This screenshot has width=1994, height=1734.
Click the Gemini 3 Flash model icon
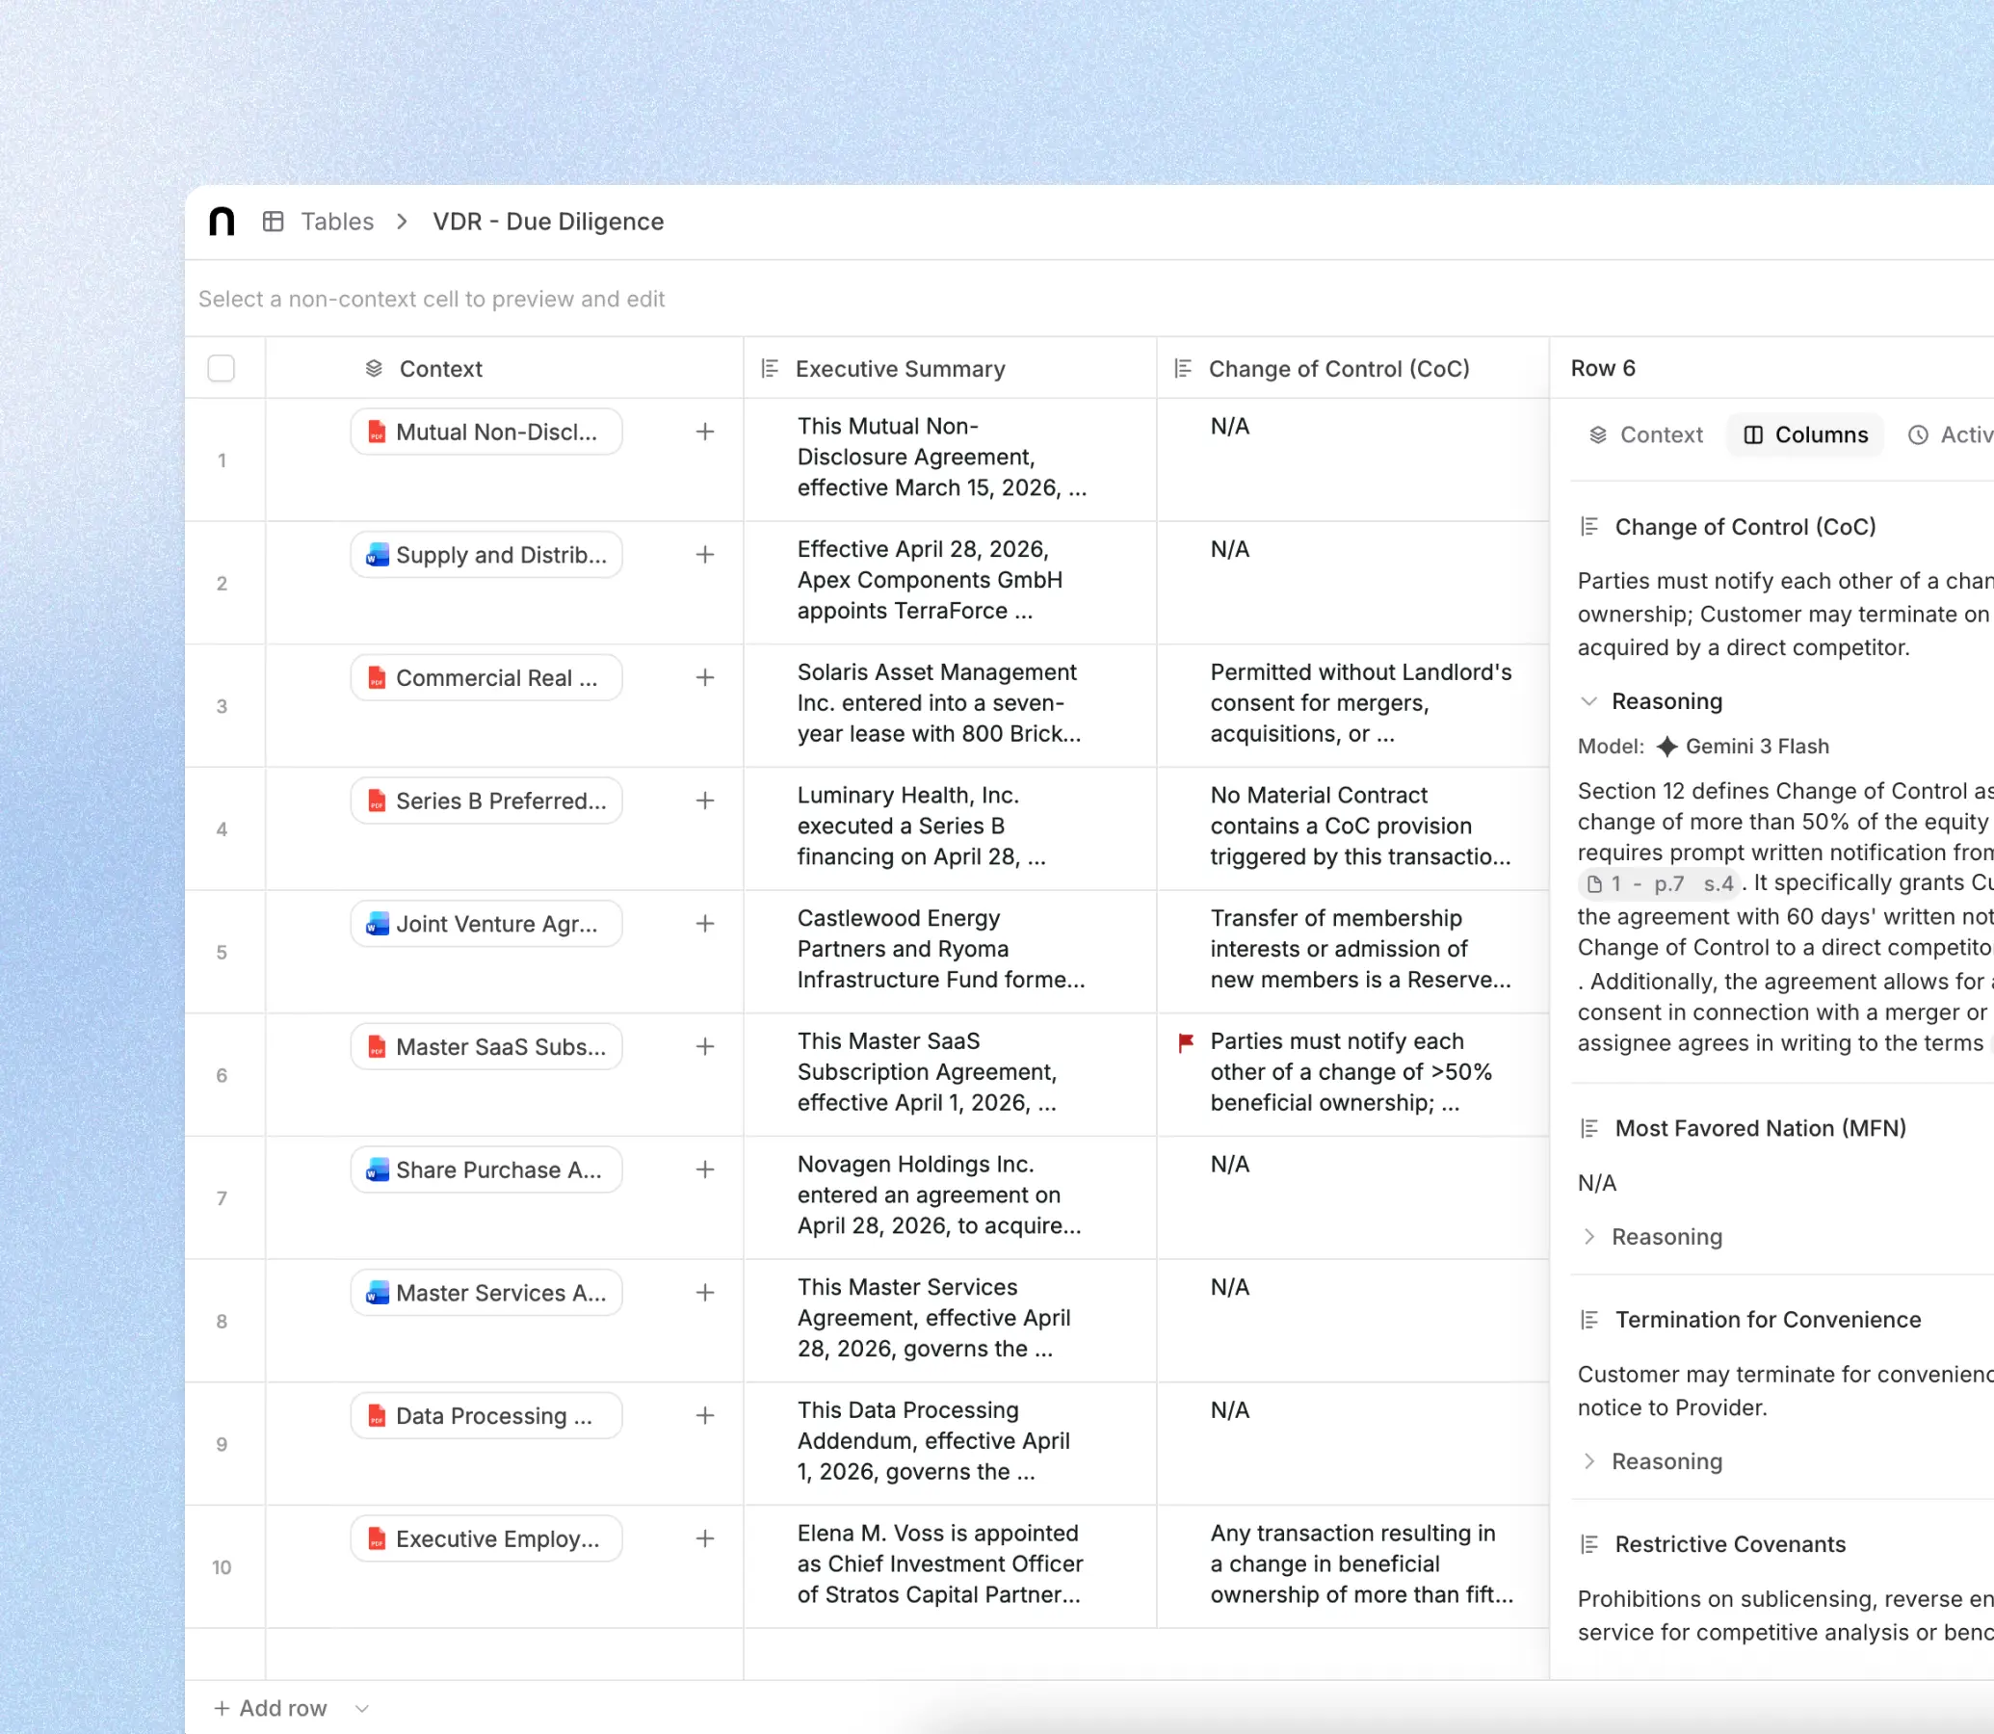click(x=1667, y=746)
